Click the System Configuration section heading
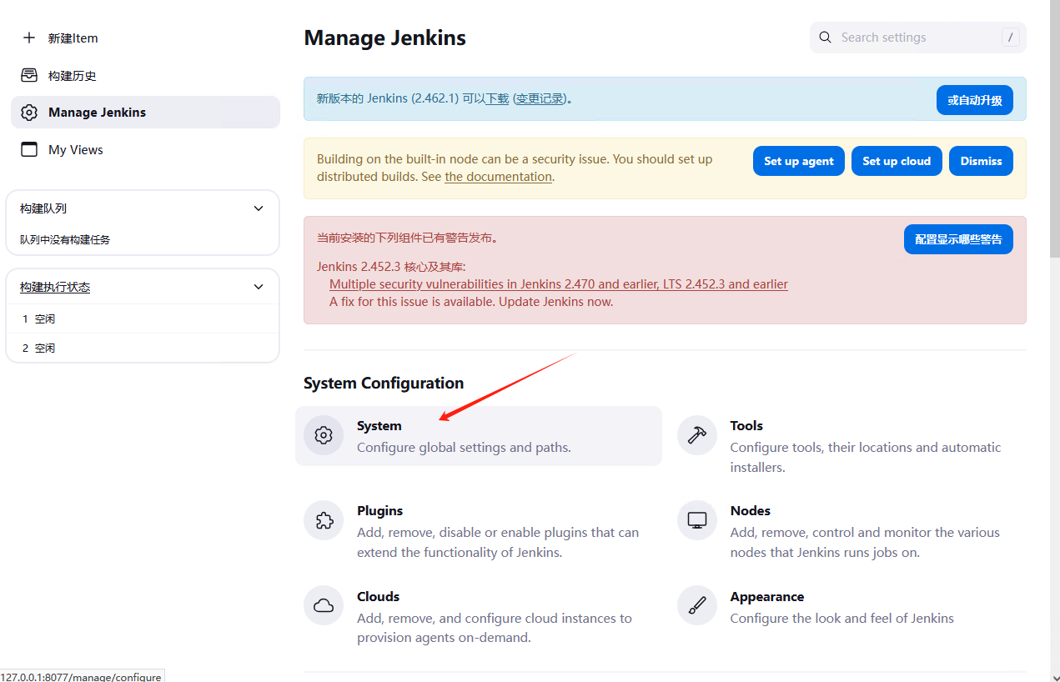1060x682 pixels. [384, 383]
